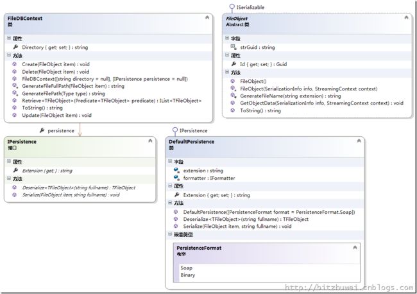Screen dimensions: 417x294
Task: Click field icon beside extension : string
Action: [176, 170]
